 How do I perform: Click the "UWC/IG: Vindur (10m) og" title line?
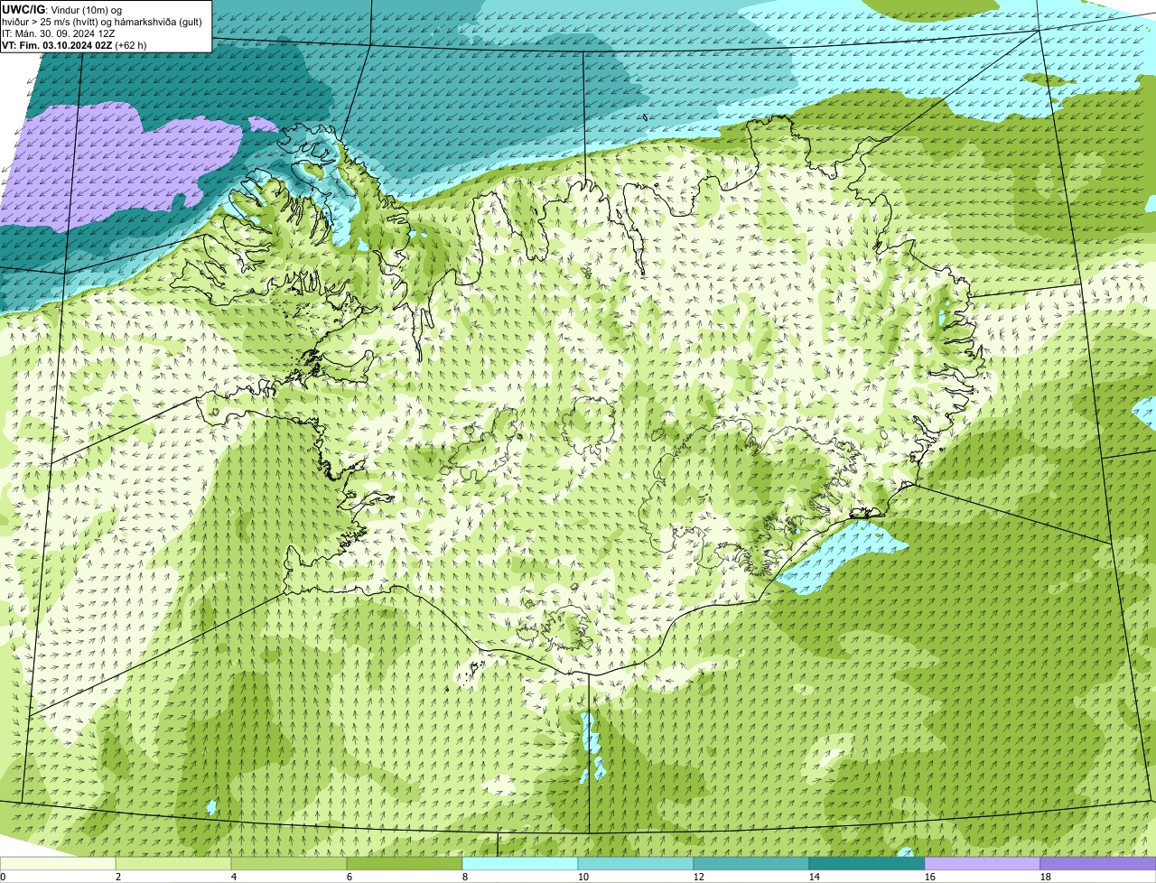coord(61,10)
